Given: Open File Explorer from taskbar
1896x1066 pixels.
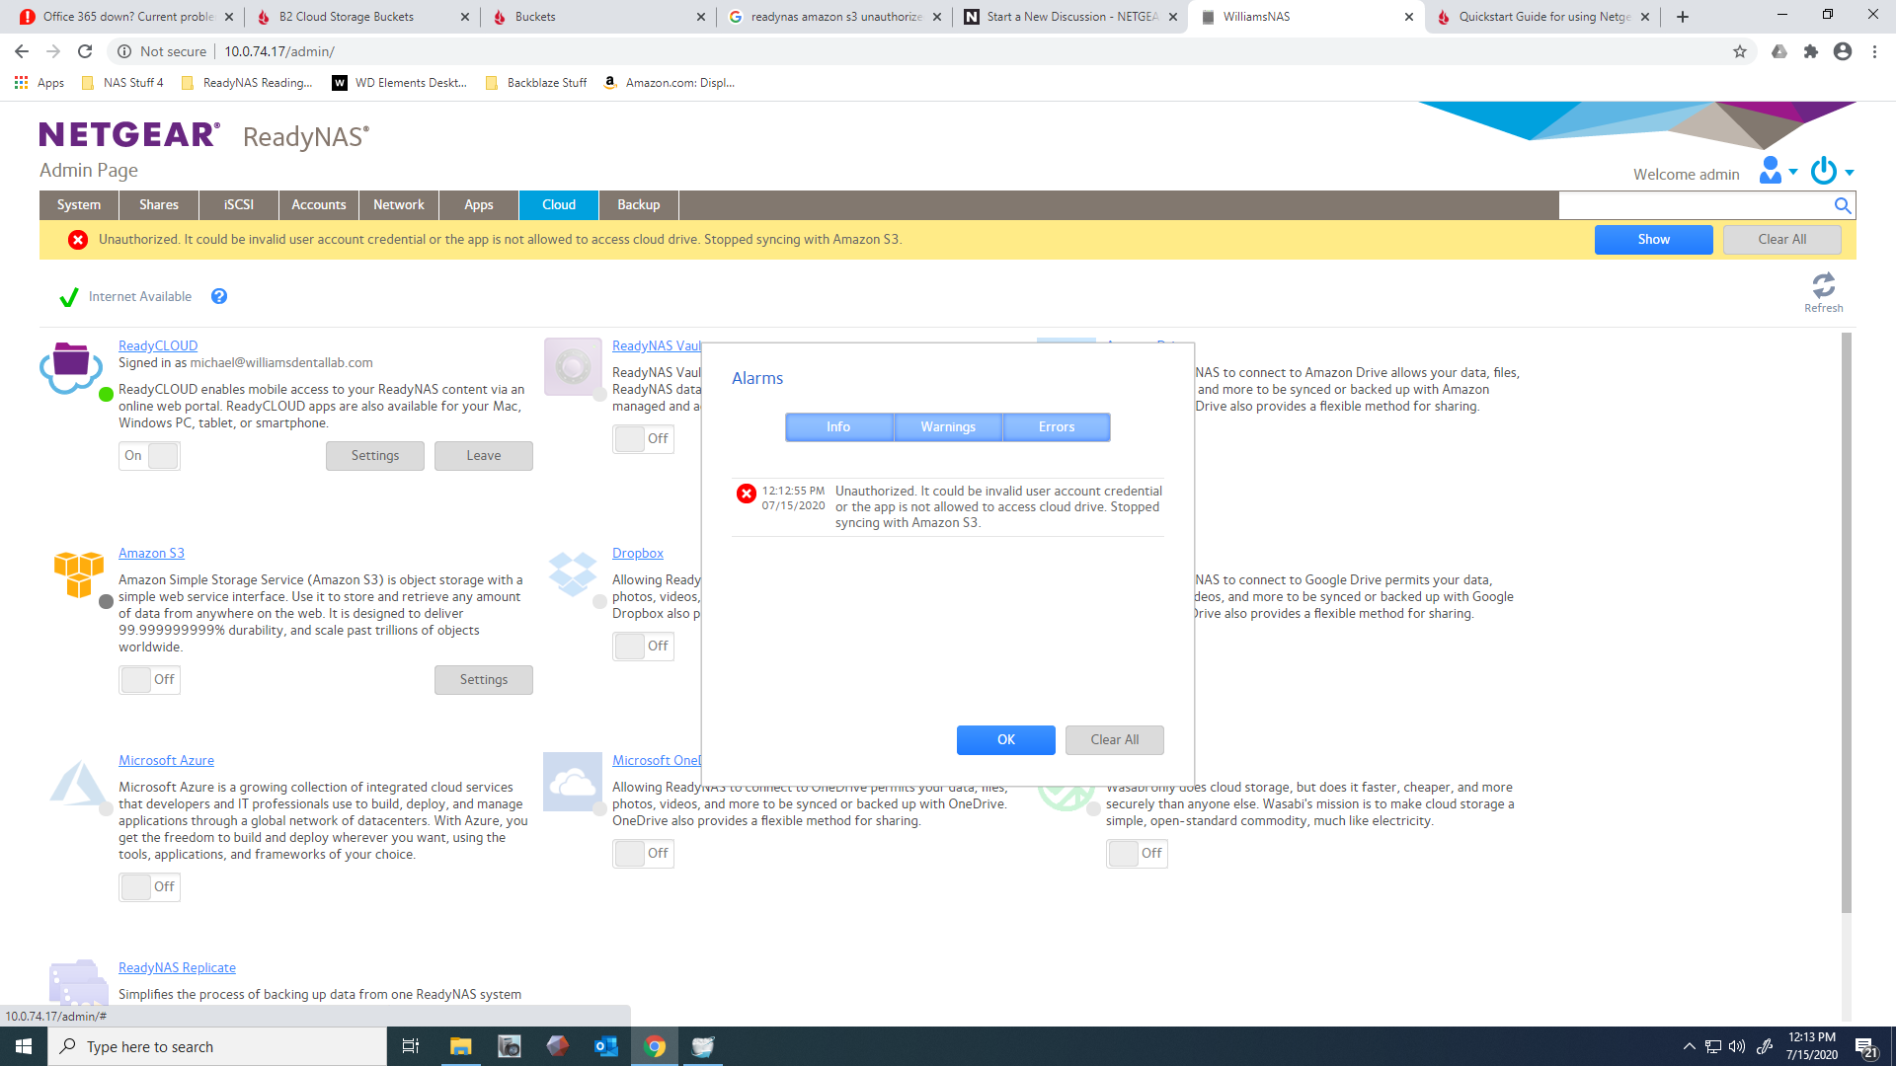Looking at the screenshot, I should 460,1046.
